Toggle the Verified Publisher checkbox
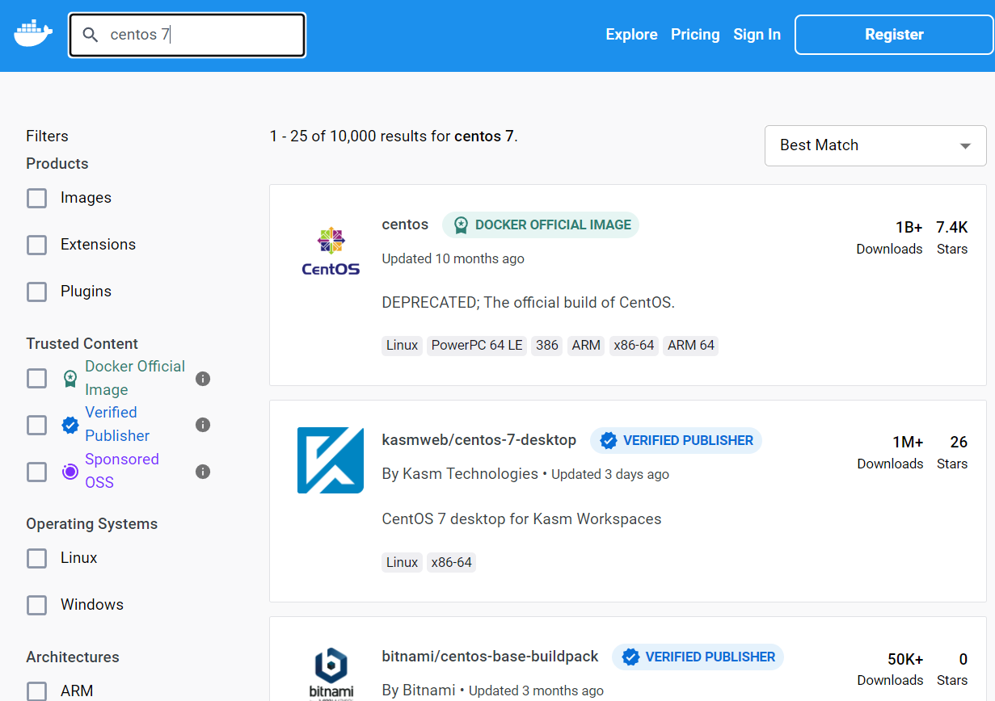Viewport: 995px width, 701px height. pyautogui.click(x=37, y=425)
